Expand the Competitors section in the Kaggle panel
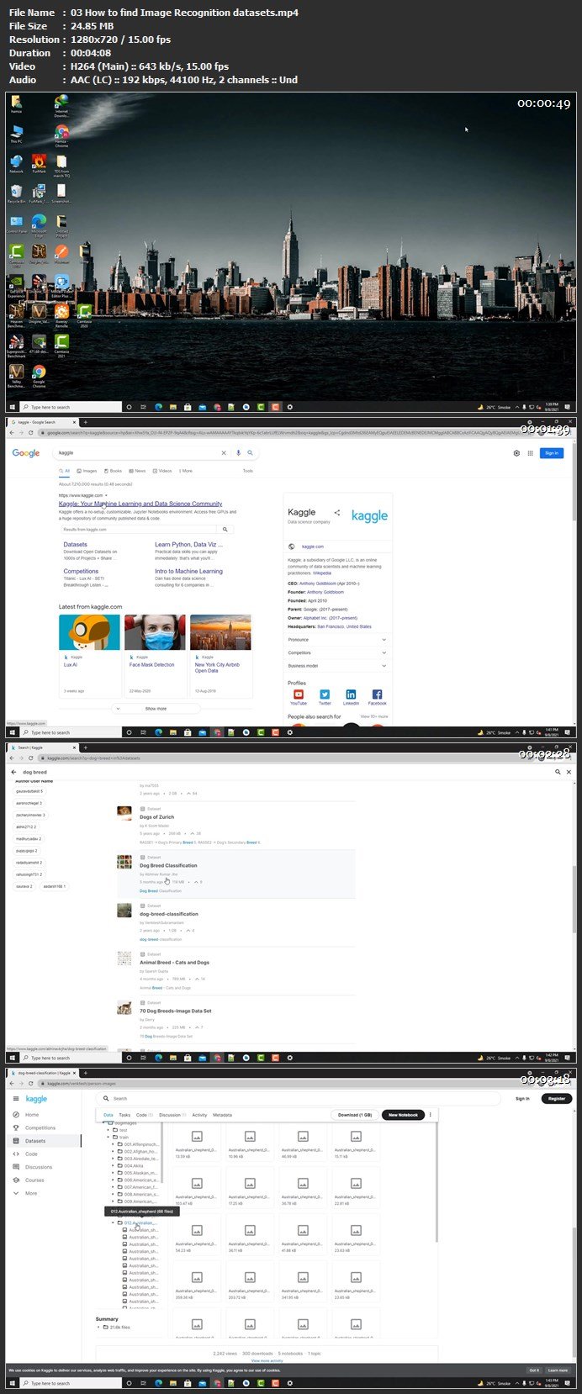This screenshot has width=582, height=1394. pyautogui.click(x=336, y=652)
